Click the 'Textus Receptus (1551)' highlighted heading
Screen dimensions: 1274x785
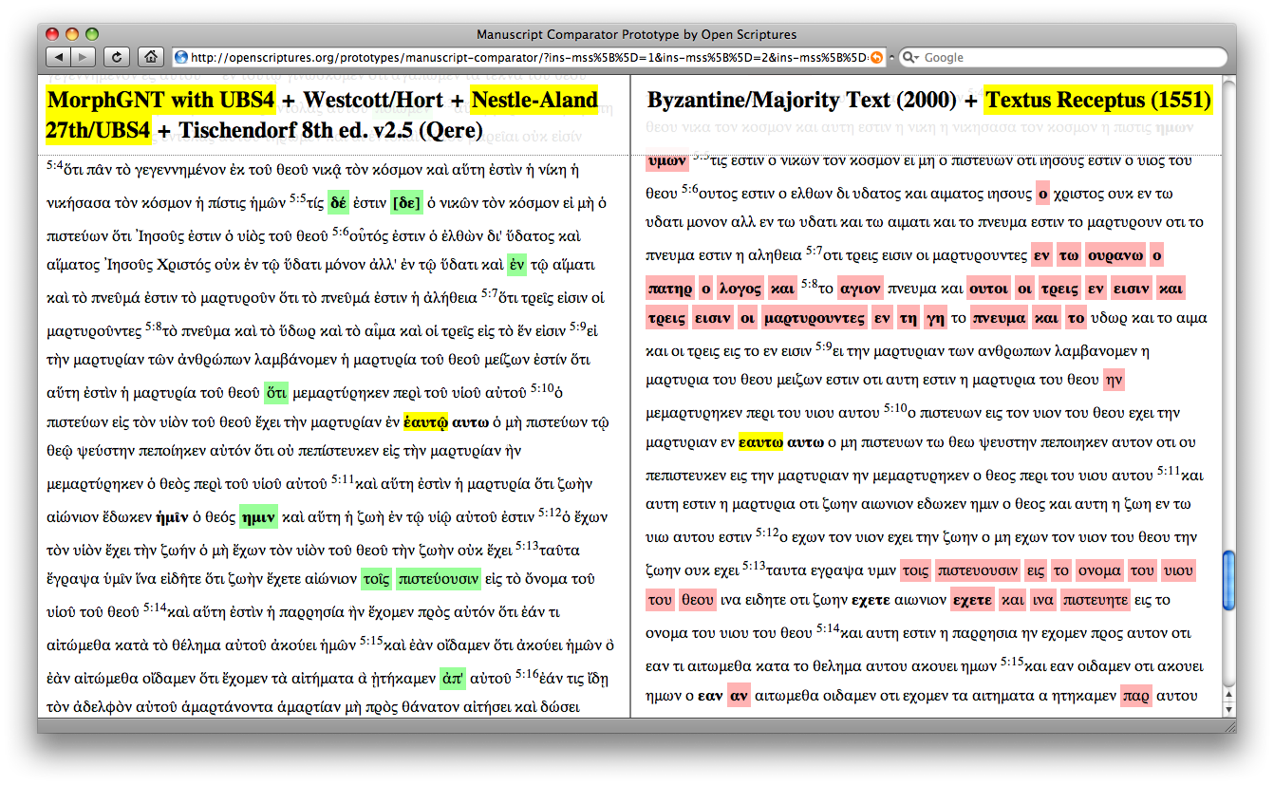click(x=1099, y=100)
